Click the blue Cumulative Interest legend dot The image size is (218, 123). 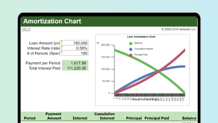(x=131, y=49)
